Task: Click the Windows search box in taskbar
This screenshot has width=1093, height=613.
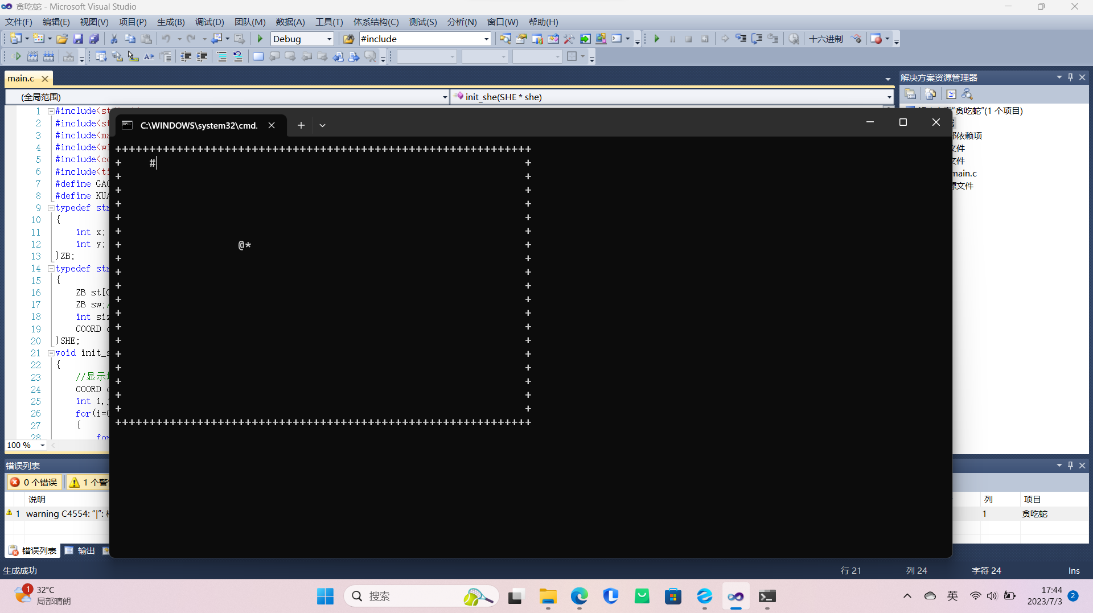Action: [x=421, y=596]
